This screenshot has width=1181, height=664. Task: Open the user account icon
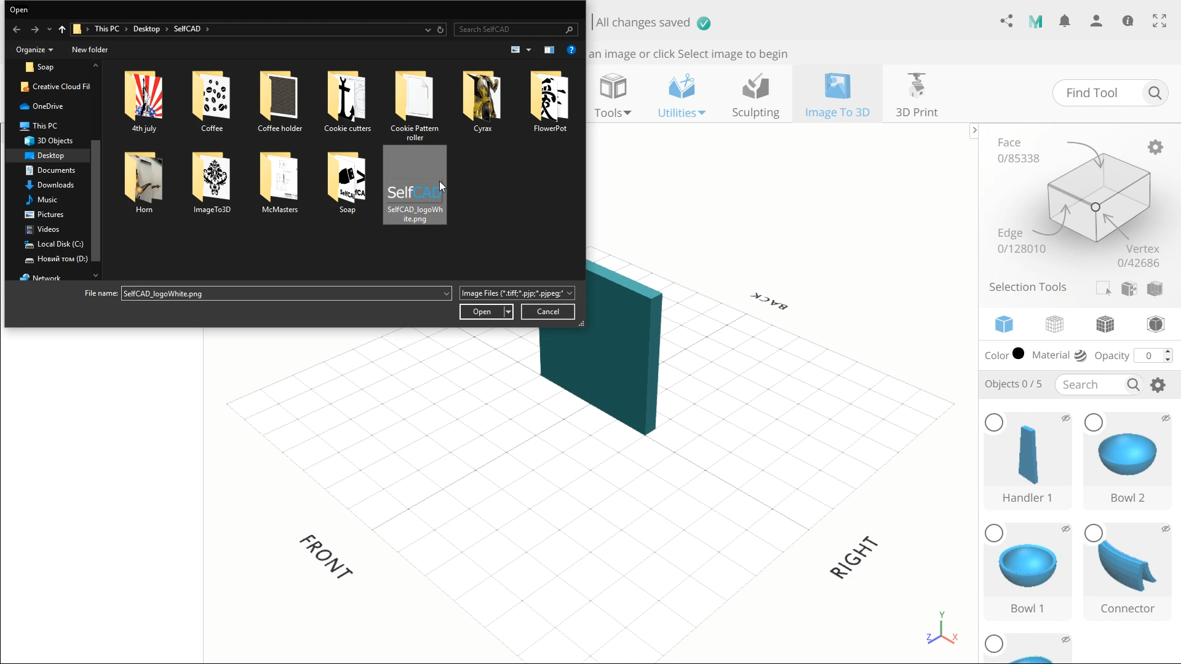pyautogui.click(x=1096, y=22)
